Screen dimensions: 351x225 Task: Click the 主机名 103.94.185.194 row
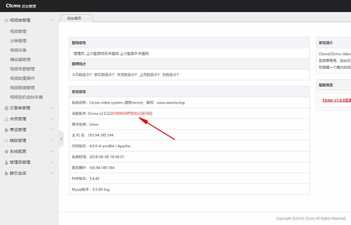189,135
